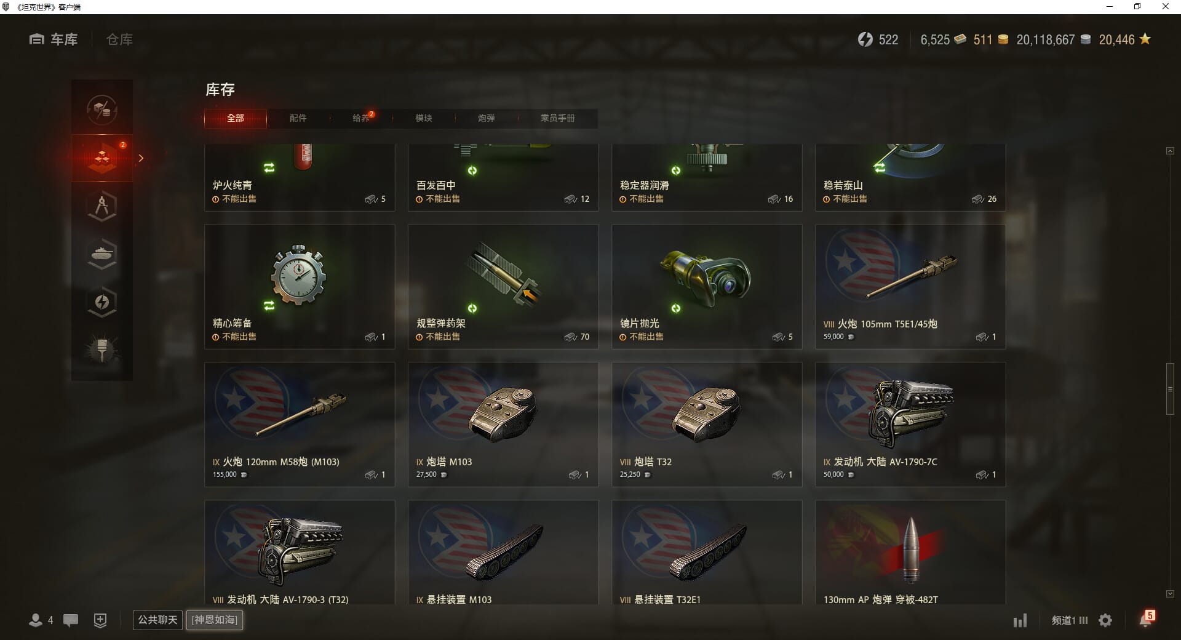Open the blueprint compass sidebar icon
This screenshot has width=1181, height=640.
[x=102, y=206]
